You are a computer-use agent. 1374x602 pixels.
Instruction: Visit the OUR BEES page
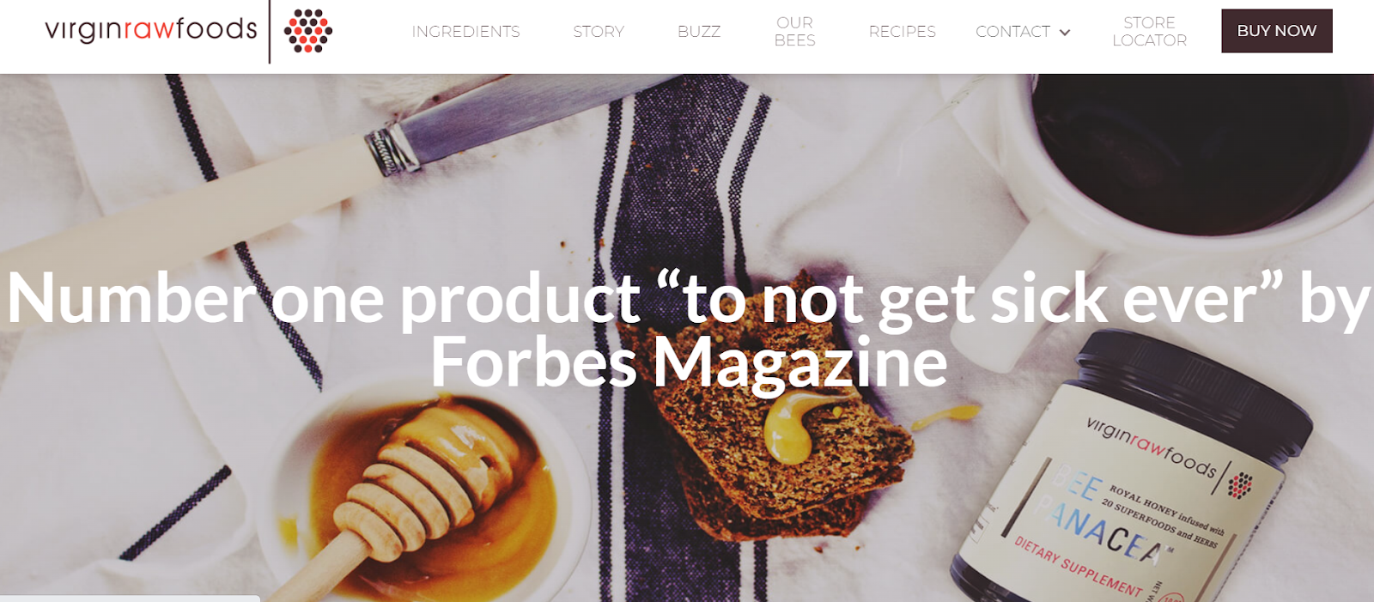pyautogui.click(x=795, y=32)
